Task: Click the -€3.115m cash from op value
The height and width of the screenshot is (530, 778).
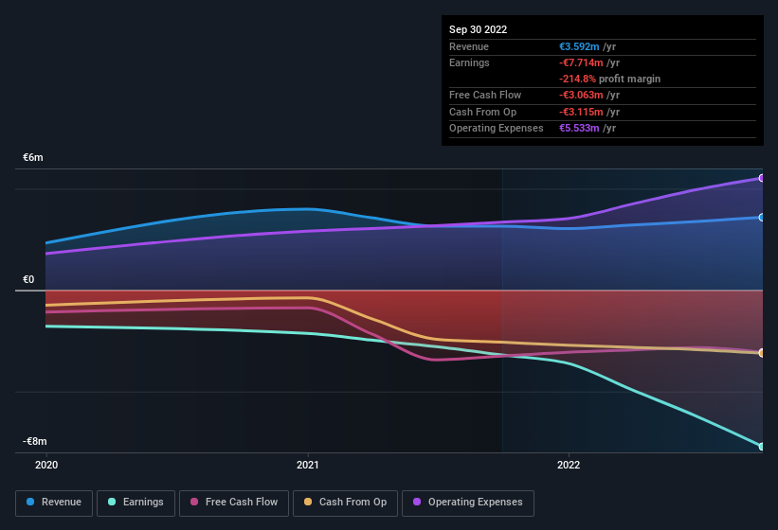Action: pos(581,112)
